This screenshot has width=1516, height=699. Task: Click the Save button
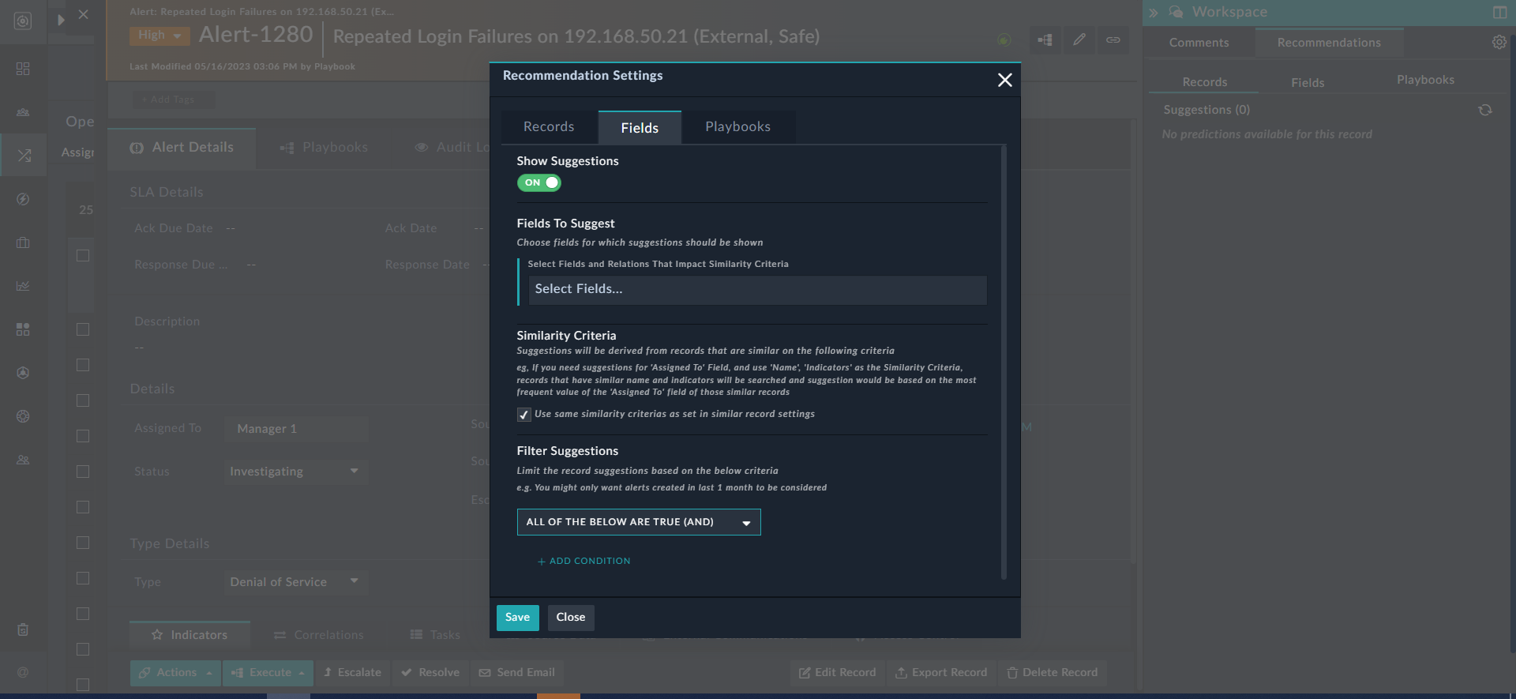[518, 618]
